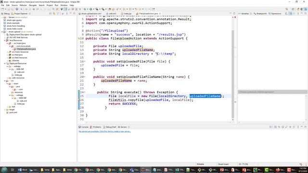
Task: Open the Debug dropdown arrow beside the bug icon
Action: [x=88, y=9]
